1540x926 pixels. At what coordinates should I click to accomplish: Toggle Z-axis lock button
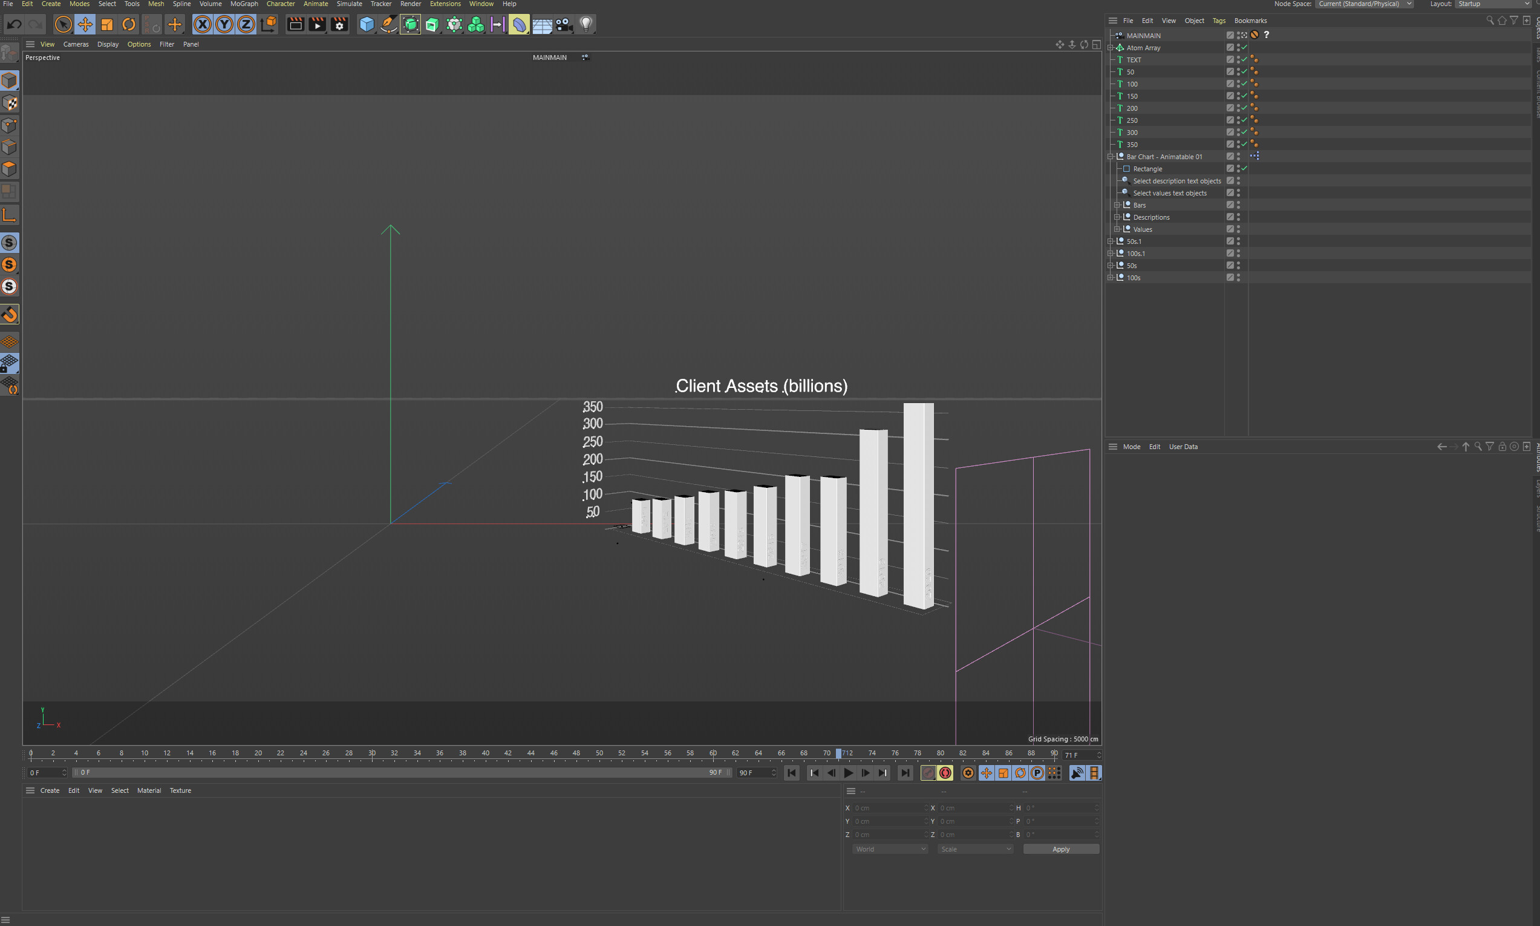point(246,24)
